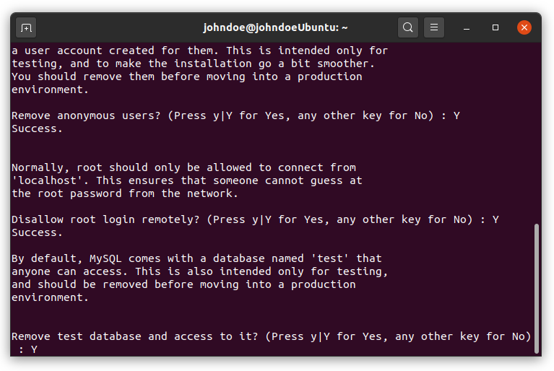Viewport: 554px width, 371px height.
Task: Click the word 'localhost' in the terminal output
Action: pyautogui.click(x=47, y=180)
